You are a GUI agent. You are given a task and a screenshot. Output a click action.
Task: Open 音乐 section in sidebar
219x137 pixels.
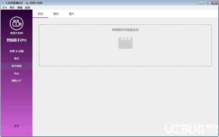16,59
